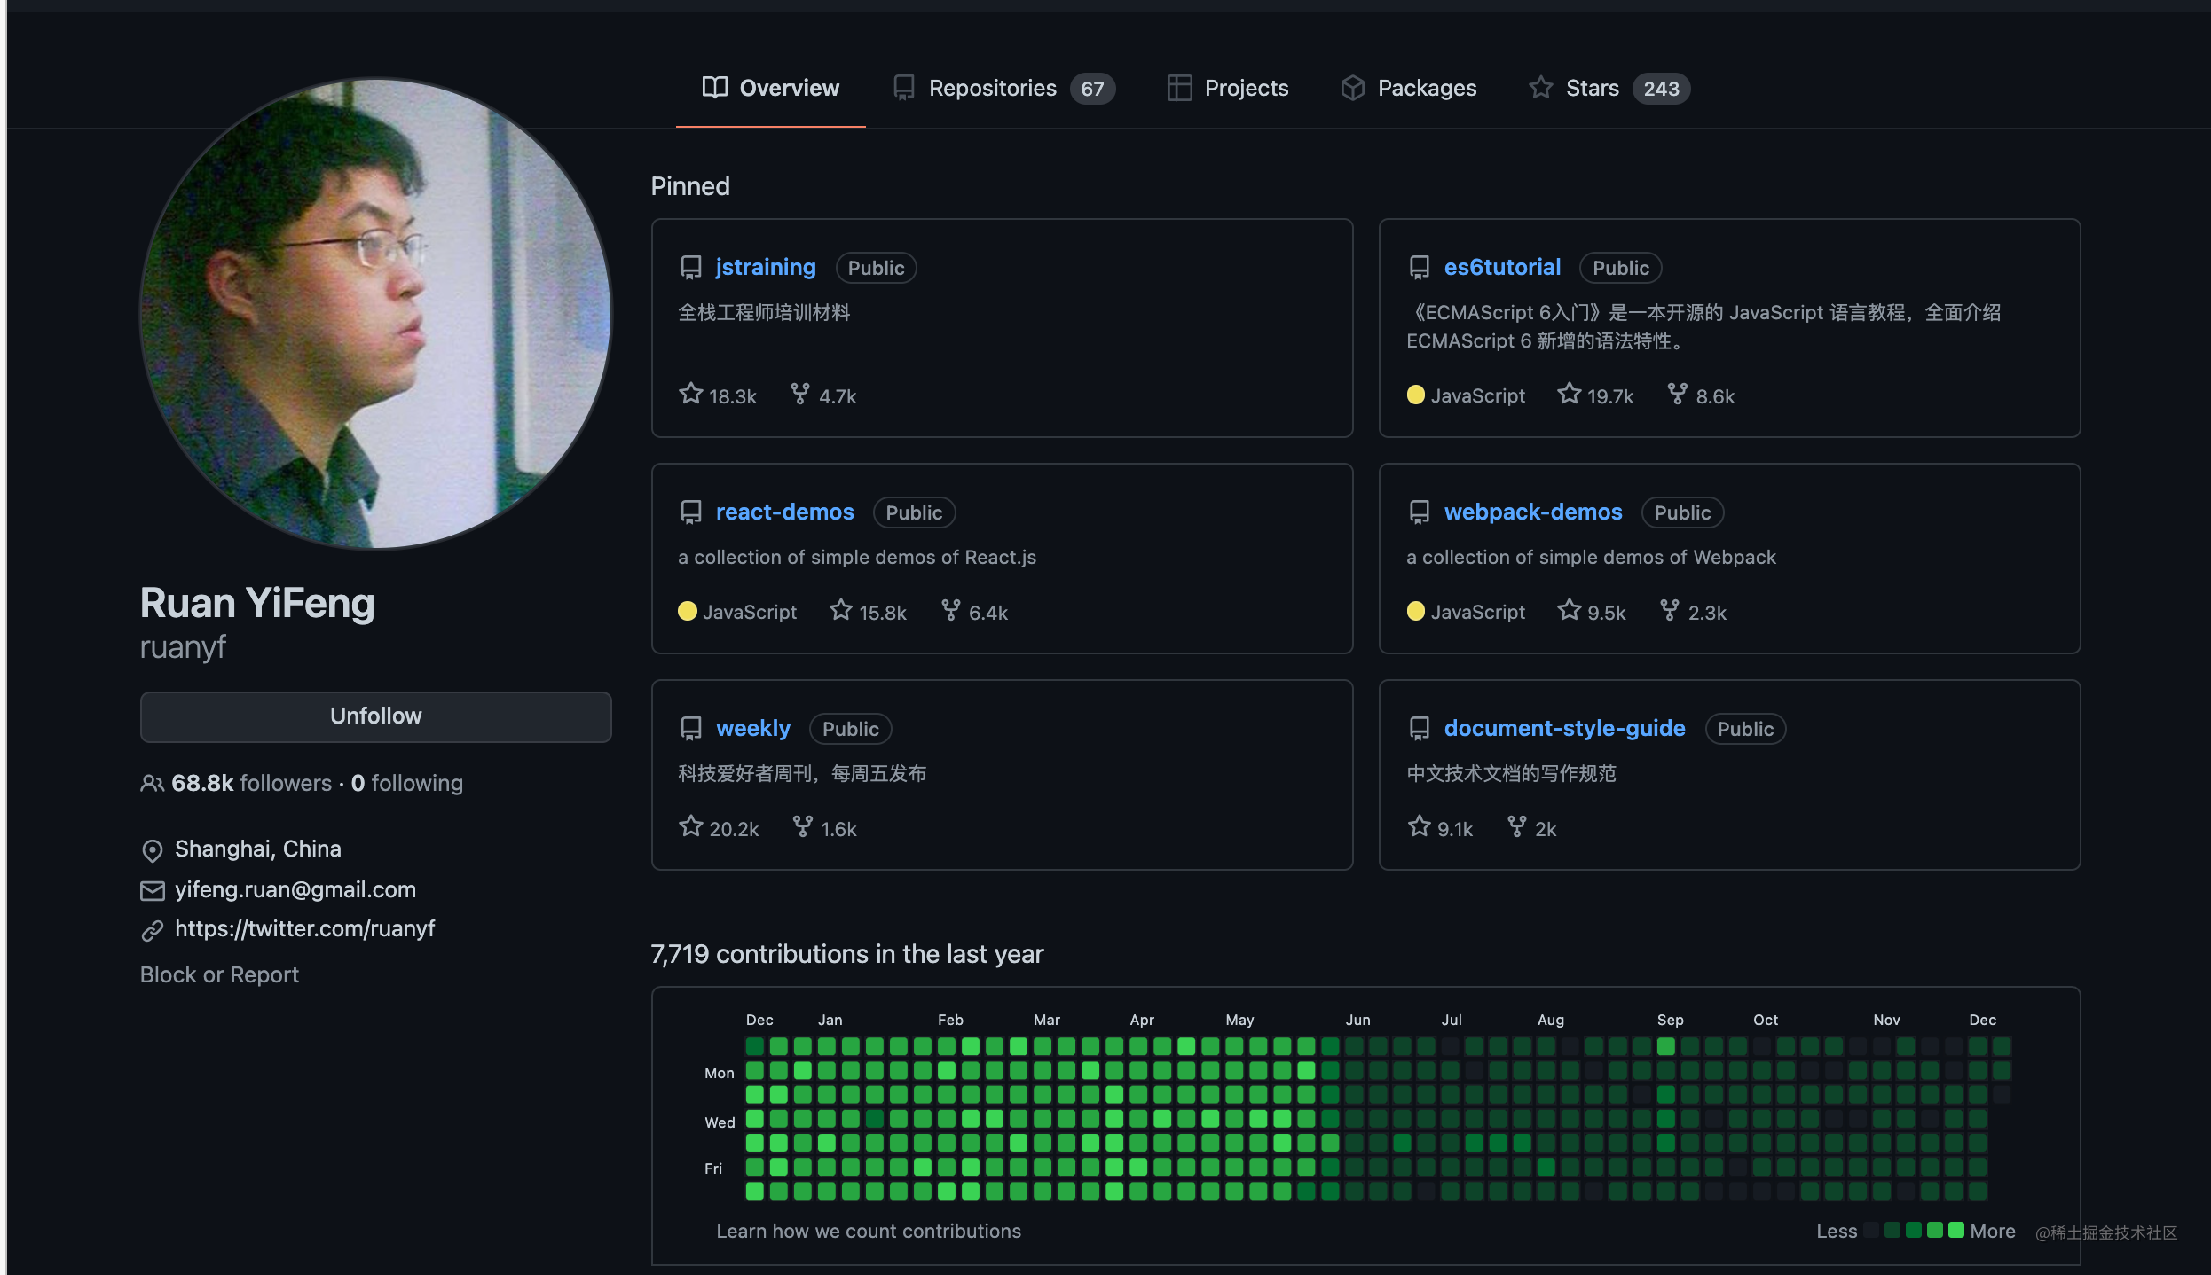Click react-demos JavaScript language color dot
Screen dimensions: 2211x1275
(x=687, y=611)
